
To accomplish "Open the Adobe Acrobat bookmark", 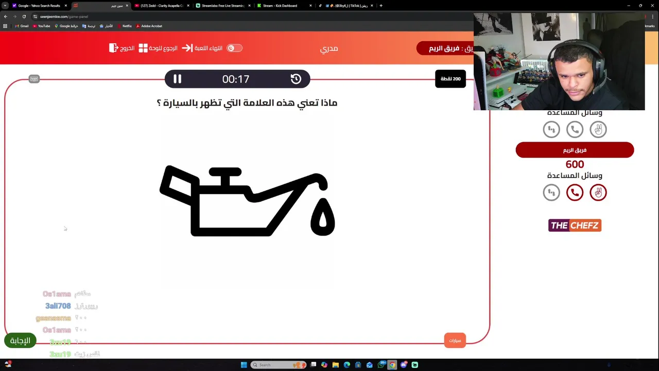I will click(149, 26).
